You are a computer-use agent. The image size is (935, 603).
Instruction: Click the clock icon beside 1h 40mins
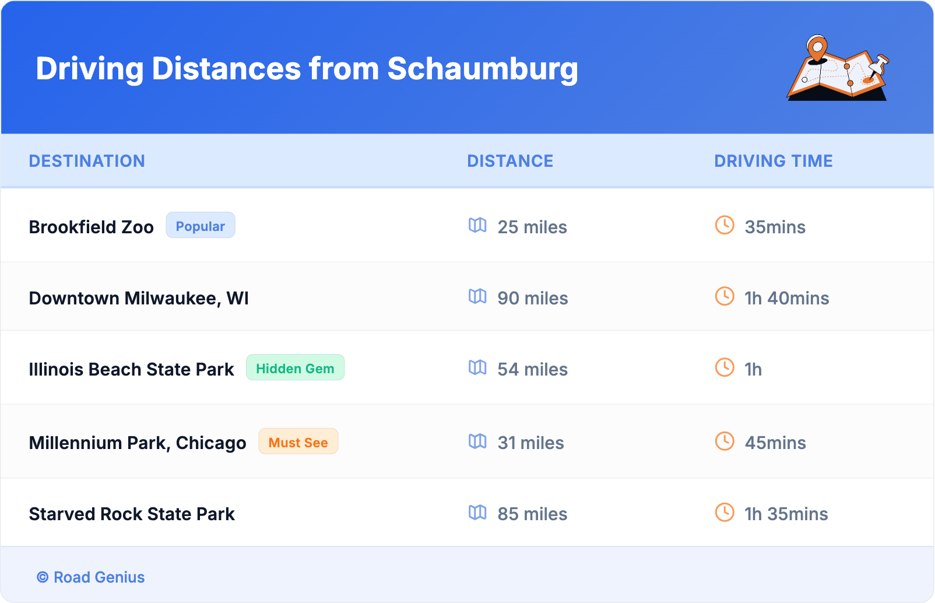[x=725, y=296]
